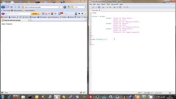
Task: Save the file with gedit save icon
Action: point(99,7)
